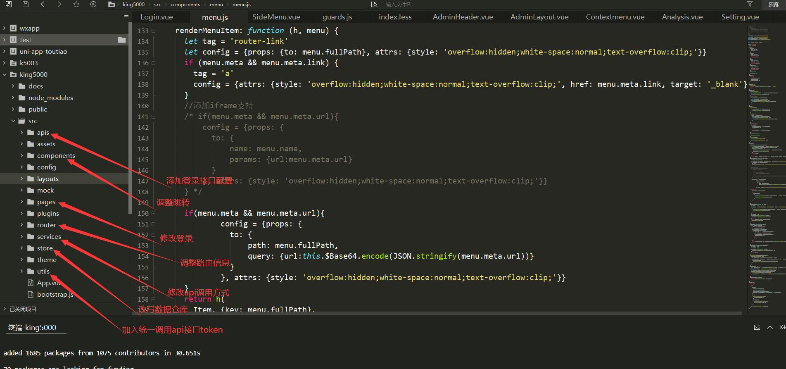Open the index.less tab
This screenshot has height=369, width=786.
(395, 17)
